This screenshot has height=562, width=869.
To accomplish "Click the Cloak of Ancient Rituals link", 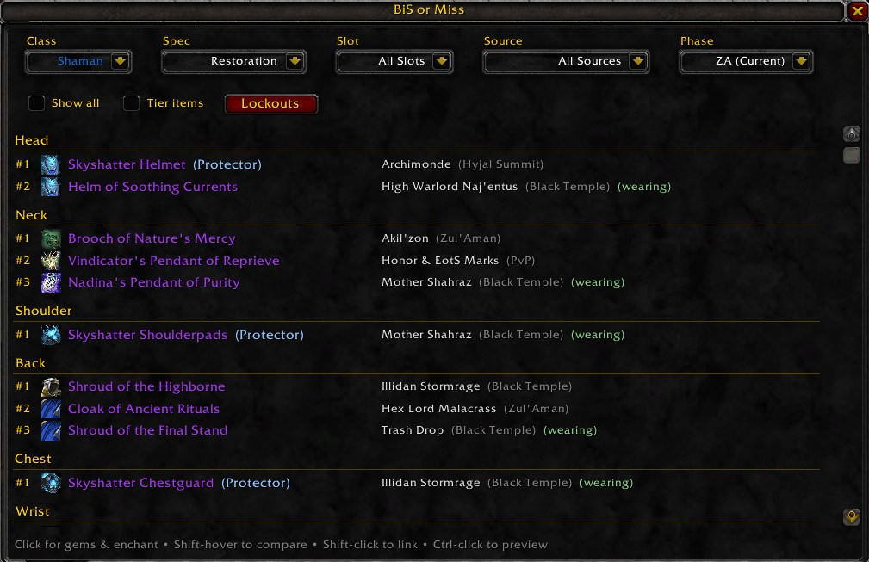I will (144, 409).
